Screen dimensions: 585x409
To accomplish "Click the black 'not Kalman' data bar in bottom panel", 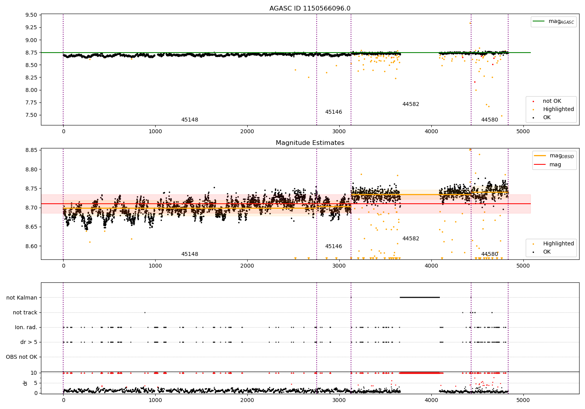I will (x=420, y=298).
